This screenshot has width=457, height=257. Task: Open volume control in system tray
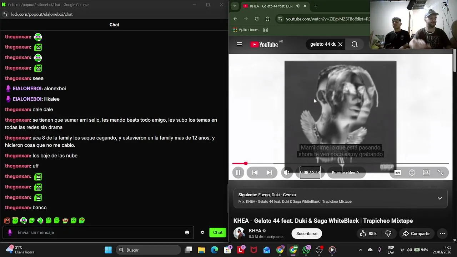(409, 250)
